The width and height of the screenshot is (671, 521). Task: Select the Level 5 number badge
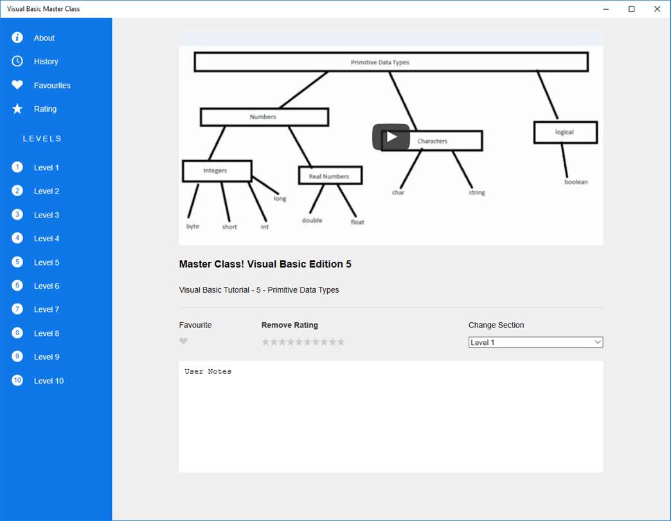(x=17, y=262)
